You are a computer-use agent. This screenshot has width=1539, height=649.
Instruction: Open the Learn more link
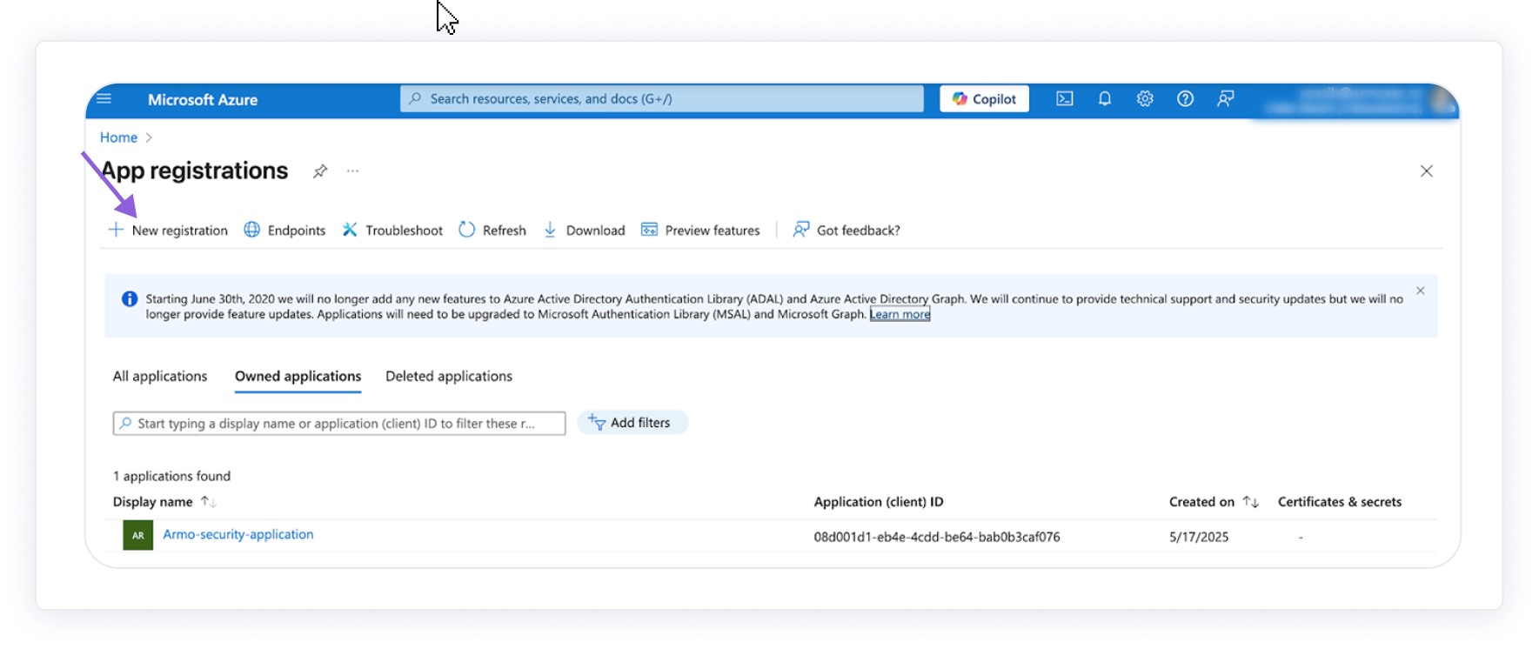(900, 314)
